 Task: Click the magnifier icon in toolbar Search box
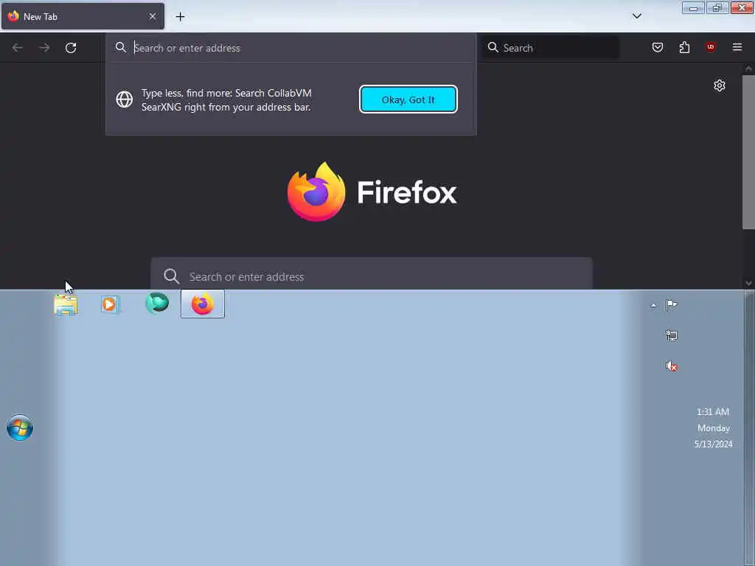coord(493,47)
